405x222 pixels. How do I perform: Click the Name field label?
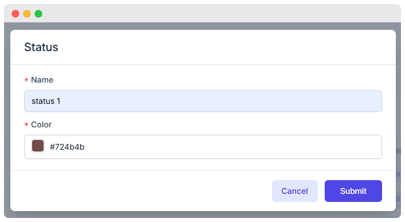(x=42, y=80)
